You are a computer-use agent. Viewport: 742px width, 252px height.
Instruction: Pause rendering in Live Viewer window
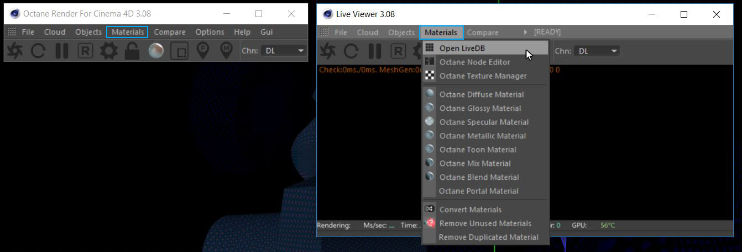tap(375, 51)
